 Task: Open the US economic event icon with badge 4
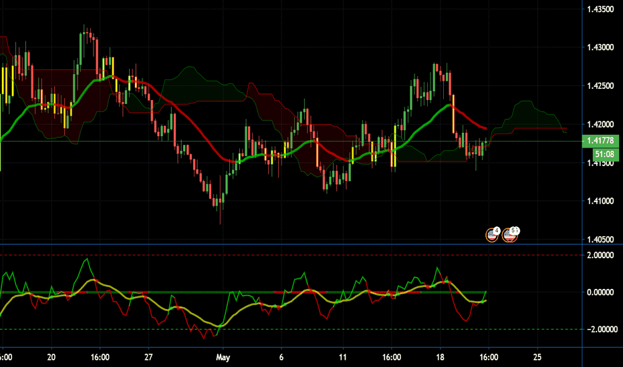[492, 235]
